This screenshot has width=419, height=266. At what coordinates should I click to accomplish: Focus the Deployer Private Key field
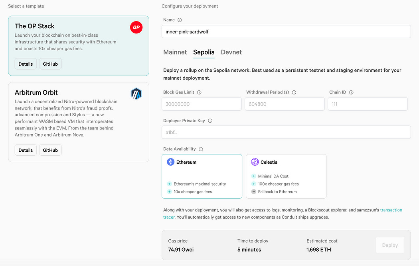[x=286, y=132]
